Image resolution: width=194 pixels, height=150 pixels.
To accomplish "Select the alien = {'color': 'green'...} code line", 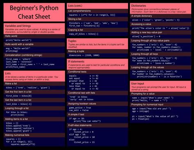I will click(x=156, y=20).
